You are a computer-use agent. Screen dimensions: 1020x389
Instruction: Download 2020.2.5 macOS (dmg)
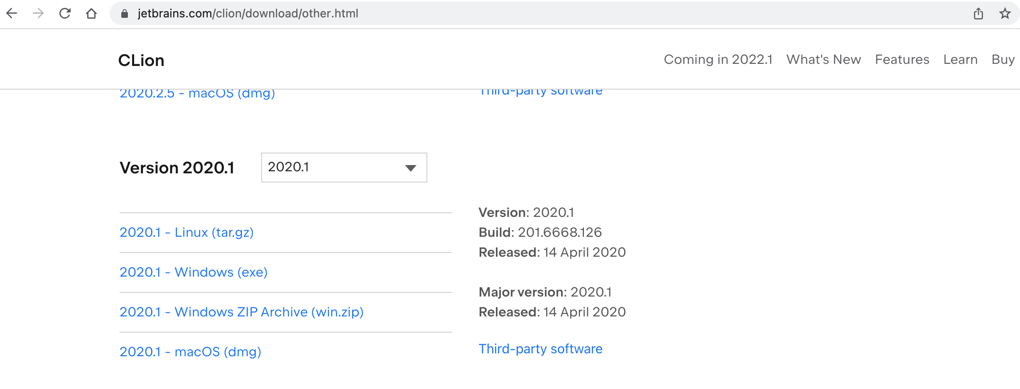pyautogui.click(x=197, y=94)
